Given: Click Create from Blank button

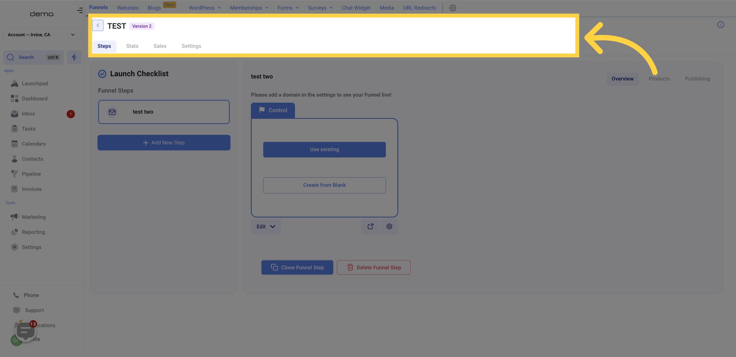Looking at the screenshot, I should point(324,185).
